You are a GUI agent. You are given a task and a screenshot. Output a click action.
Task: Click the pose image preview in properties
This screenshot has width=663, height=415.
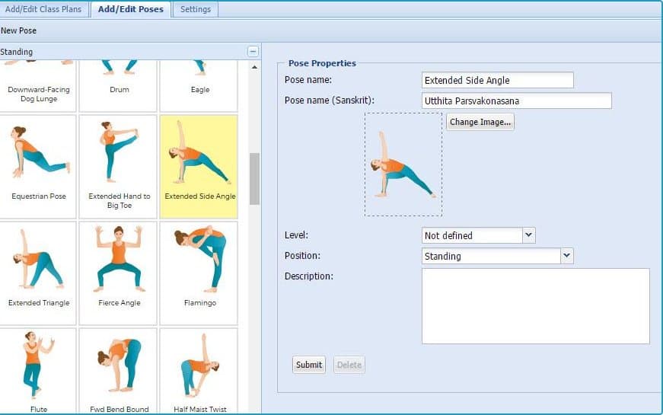[403, 164]
